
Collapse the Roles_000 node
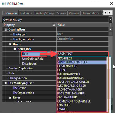pos(15,49)
